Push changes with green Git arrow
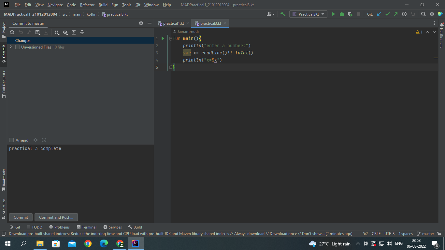This screenshot has height=250, width=445. coord(396,14)
